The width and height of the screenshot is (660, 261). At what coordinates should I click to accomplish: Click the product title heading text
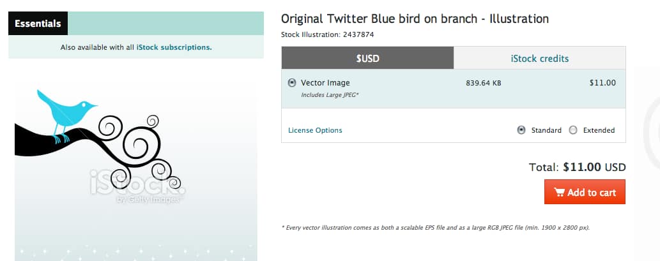415,19
